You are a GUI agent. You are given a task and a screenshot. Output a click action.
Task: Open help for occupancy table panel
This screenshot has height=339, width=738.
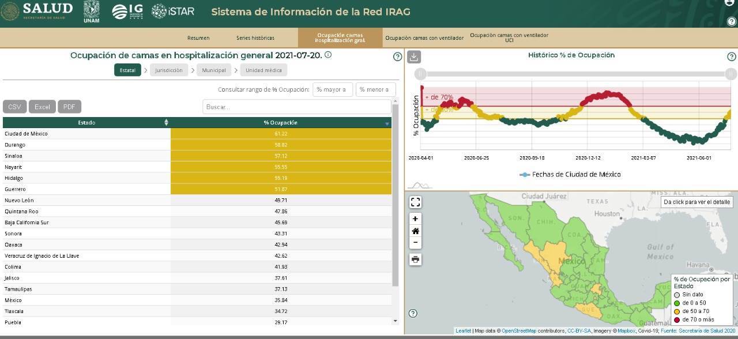[397, 56]
